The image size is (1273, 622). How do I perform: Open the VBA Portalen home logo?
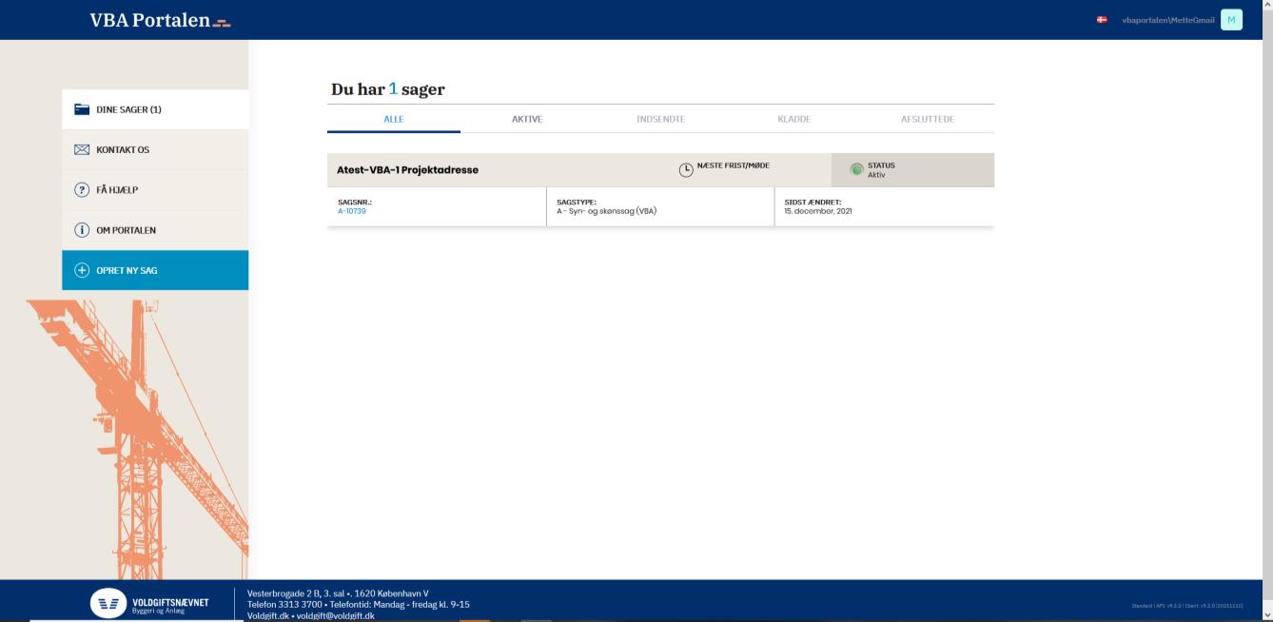(x=160, y=20)
